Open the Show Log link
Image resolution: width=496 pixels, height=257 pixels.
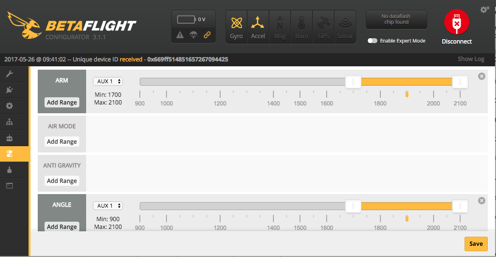pos(471,59)
